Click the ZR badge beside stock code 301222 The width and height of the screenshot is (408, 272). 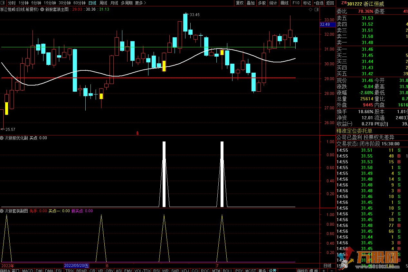point(344,3)
